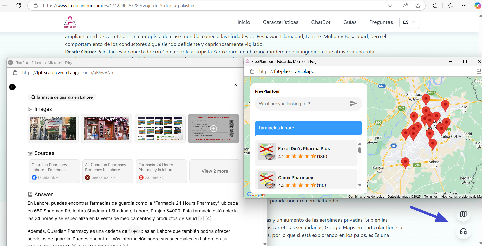
Task: Go to the Guías menu item
Action: coord(350,22)
